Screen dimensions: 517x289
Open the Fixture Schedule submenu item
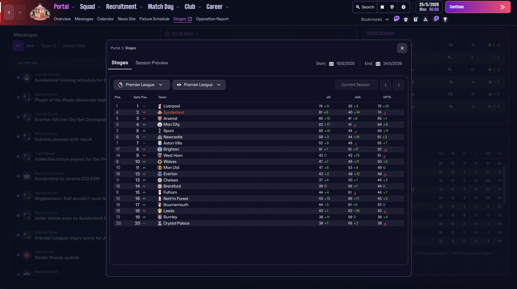(154, 19)
